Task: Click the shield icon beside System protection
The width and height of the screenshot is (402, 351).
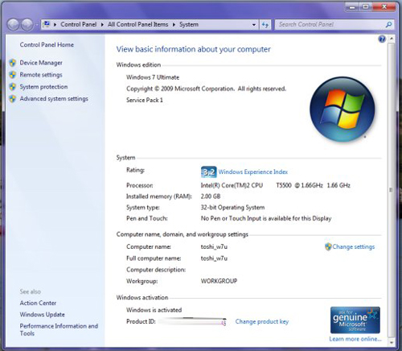Action: pos(13,87)
